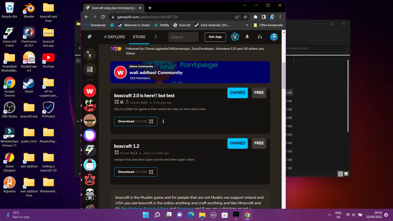The width and height of the screenshot is (393, 221).
Task: Expand Chrome bookmarks overflow chevron
Action: [x=247, y=25]
